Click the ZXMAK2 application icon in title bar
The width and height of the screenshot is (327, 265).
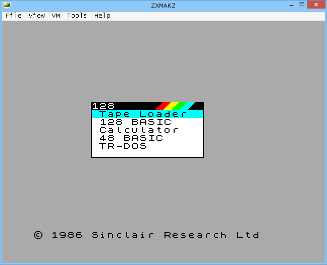[x=7, y=5]
